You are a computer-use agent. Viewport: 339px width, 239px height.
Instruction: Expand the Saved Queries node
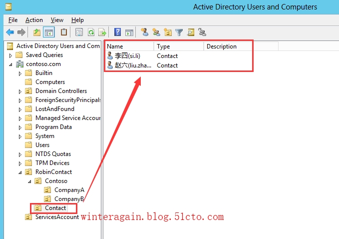point(10,55)
